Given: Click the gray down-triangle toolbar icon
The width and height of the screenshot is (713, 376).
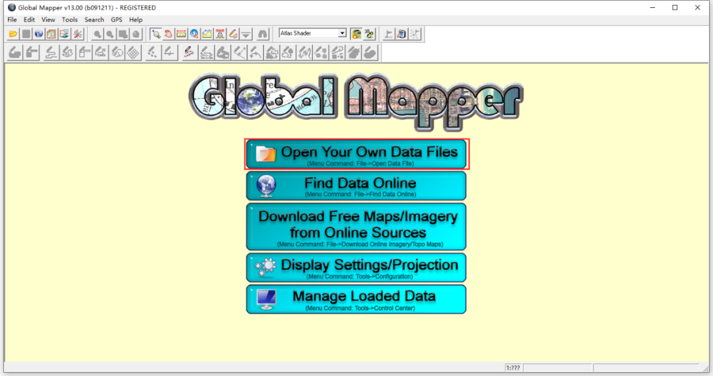Looking at the screenshot, I should (246, 34).
